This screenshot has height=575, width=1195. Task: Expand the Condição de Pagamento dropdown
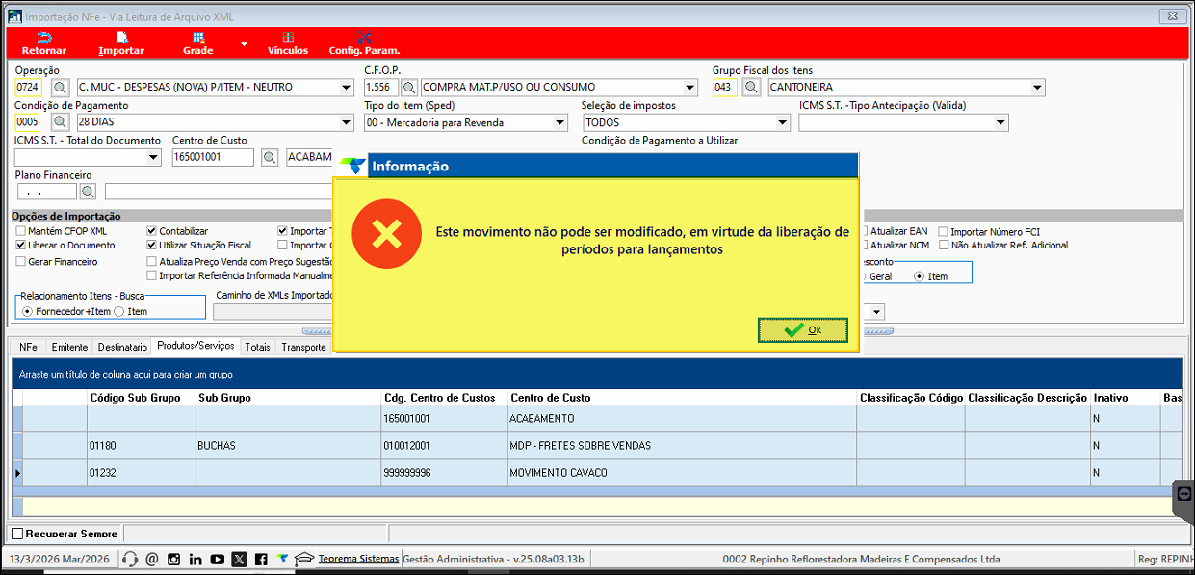click(347, 123)
